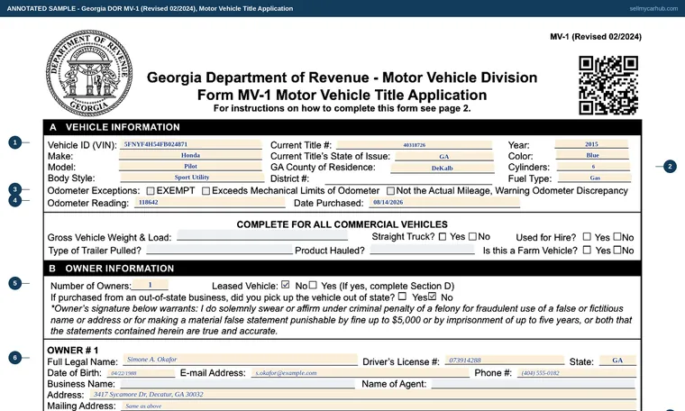Click MV-1 (Revised 02/2024) label
Viewport: 685px width, 411px height.
pos(596,37)
